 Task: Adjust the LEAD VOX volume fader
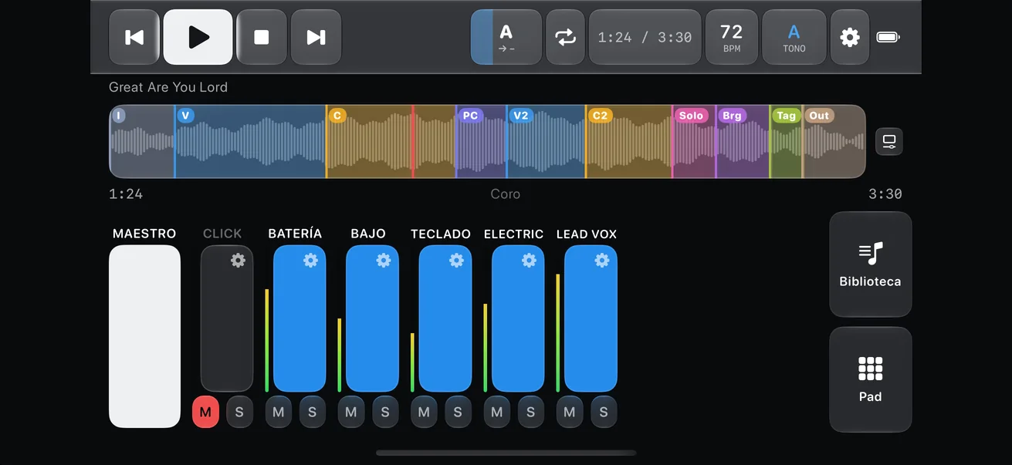coord(591,318)
